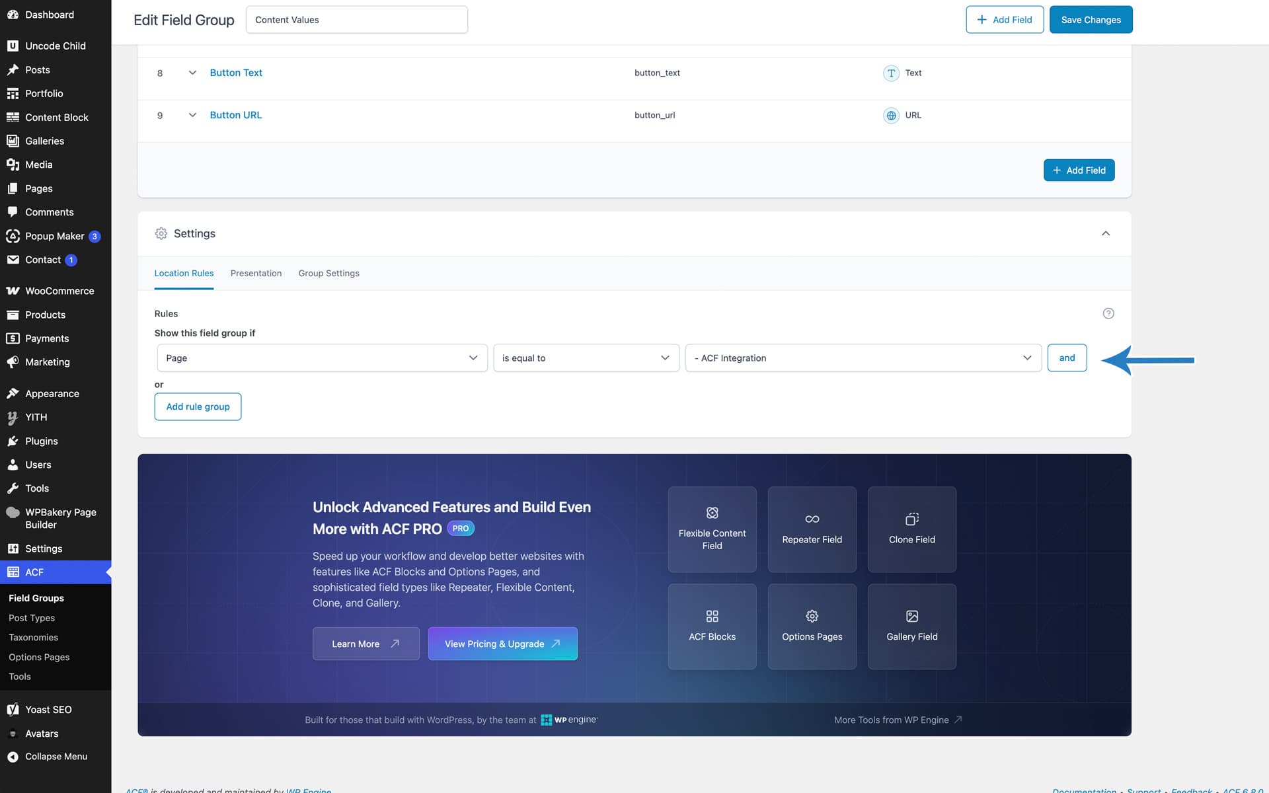Viewport: 1269px width, 793px height.
Task: Click the Contact envelope icon
Action: click(13, 260)
